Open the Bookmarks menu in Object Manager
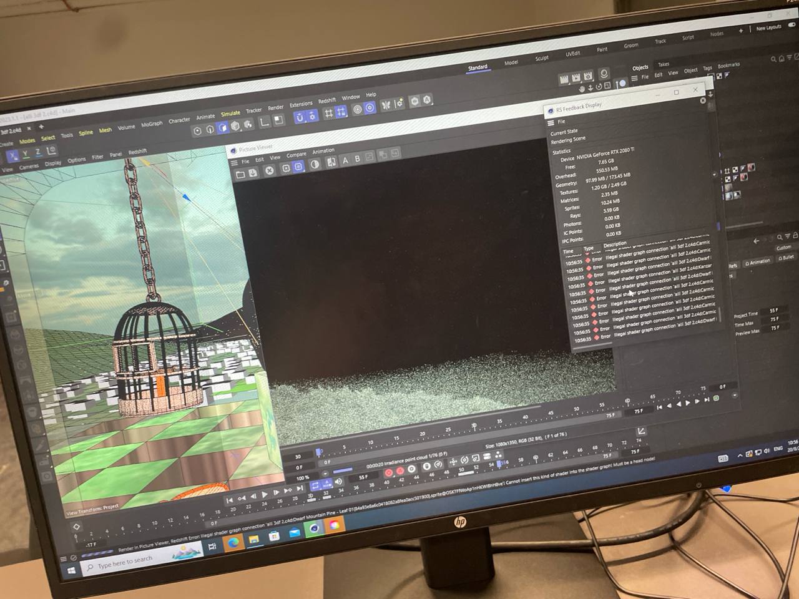The image size is (799, 599). coord(728,65)
